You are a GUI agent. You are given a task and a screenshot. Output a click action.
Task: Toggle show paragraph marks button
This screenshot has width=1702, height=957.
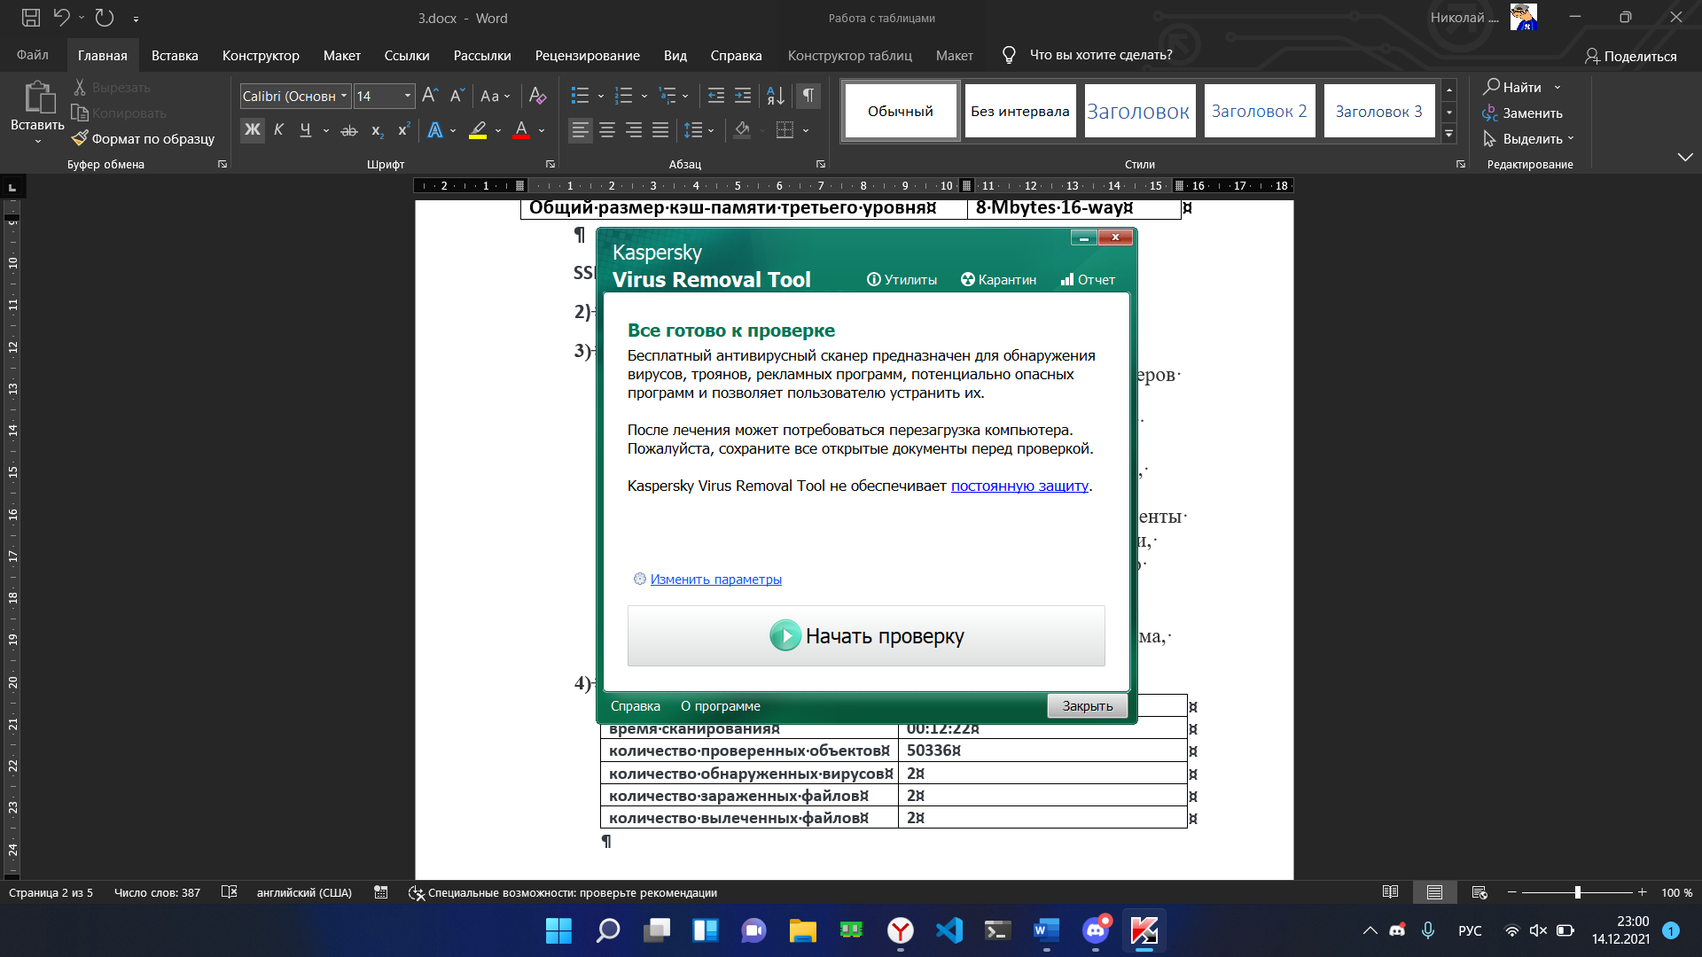(x=808, y=96)
